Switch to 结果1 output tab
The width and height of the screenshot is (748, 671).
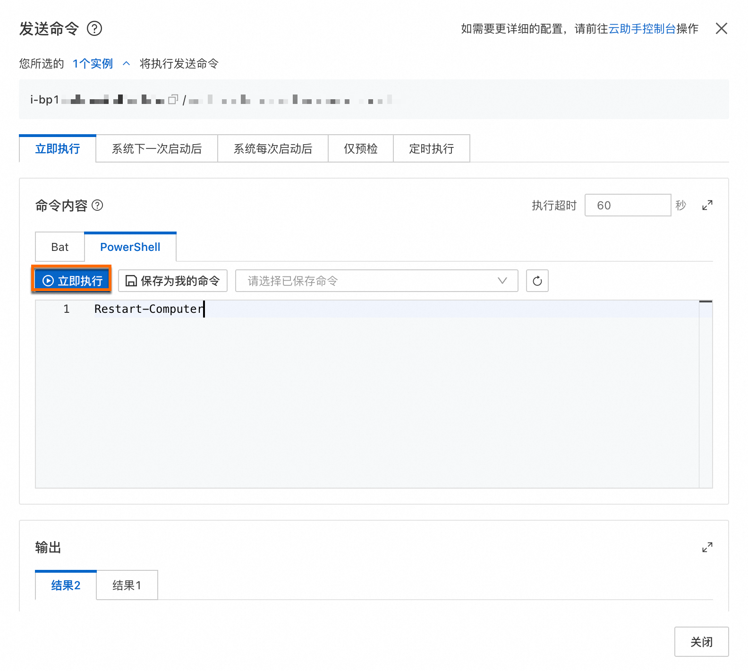pyautogui.click(x=127, y=585)
